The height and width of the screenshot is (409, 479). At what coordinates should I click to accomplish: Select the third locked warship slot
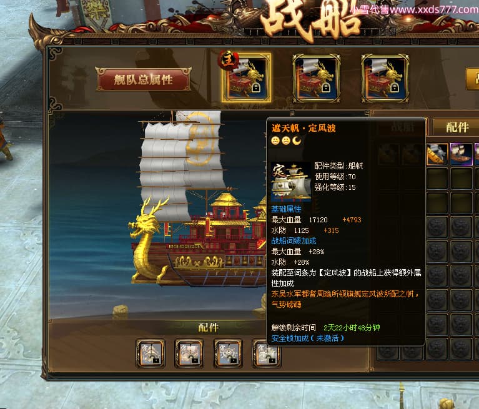click(385, 79)
